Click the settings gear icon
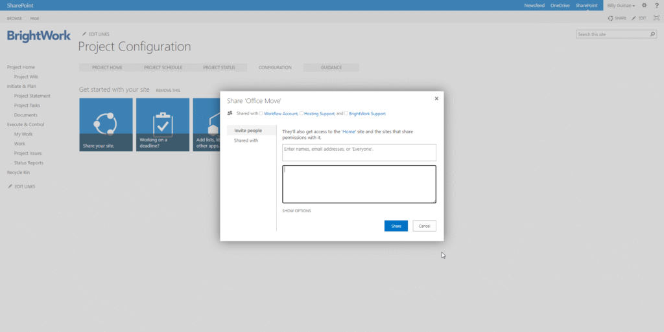Image resolution: width=664 pixels, height=332 pixels. click(x=644, y=5)
